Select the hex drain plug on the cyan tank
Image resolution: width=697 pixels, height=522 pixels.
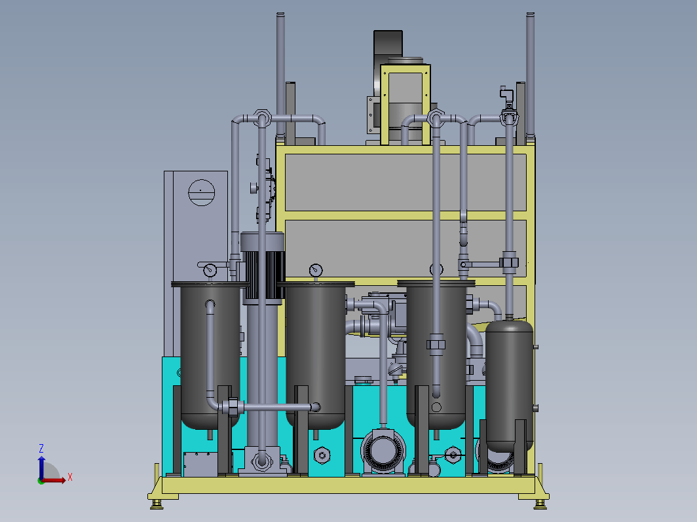[322, 455]
